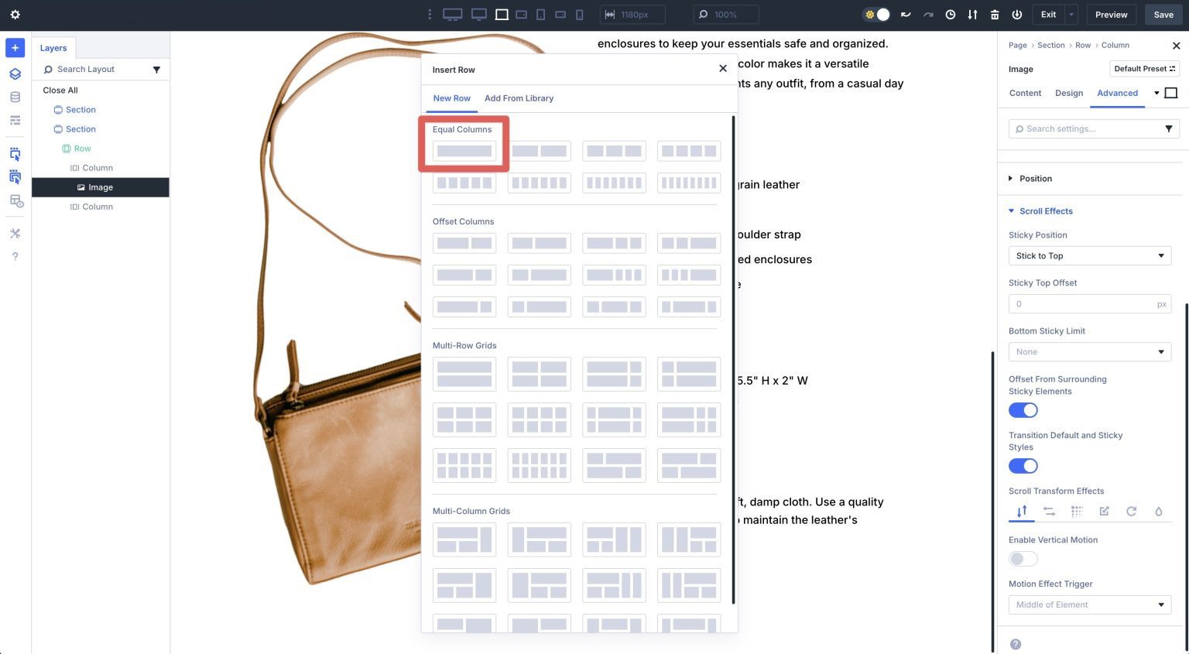Enable Vertical Motion toggle

1023,558
